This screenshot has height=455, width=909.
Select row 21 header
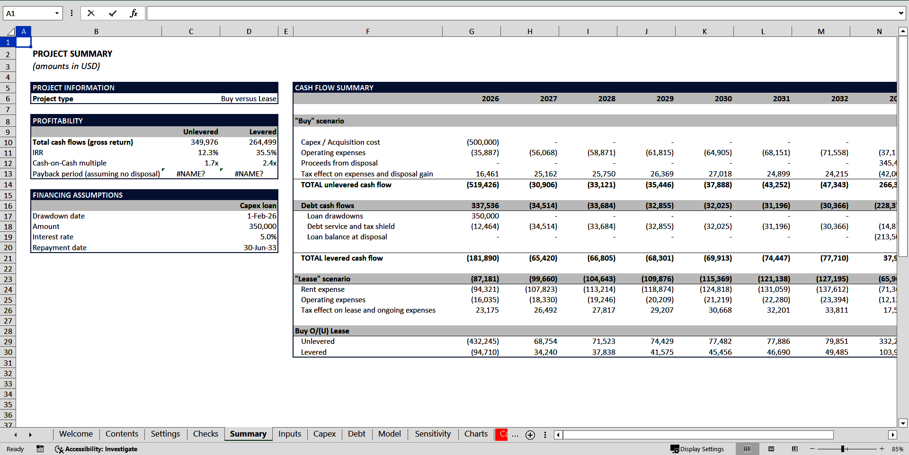pos(8,258)
